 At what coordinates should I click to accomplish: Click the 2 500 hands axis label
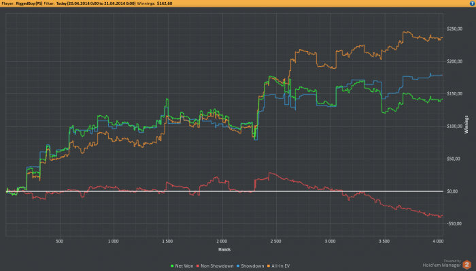click(275, 241)
